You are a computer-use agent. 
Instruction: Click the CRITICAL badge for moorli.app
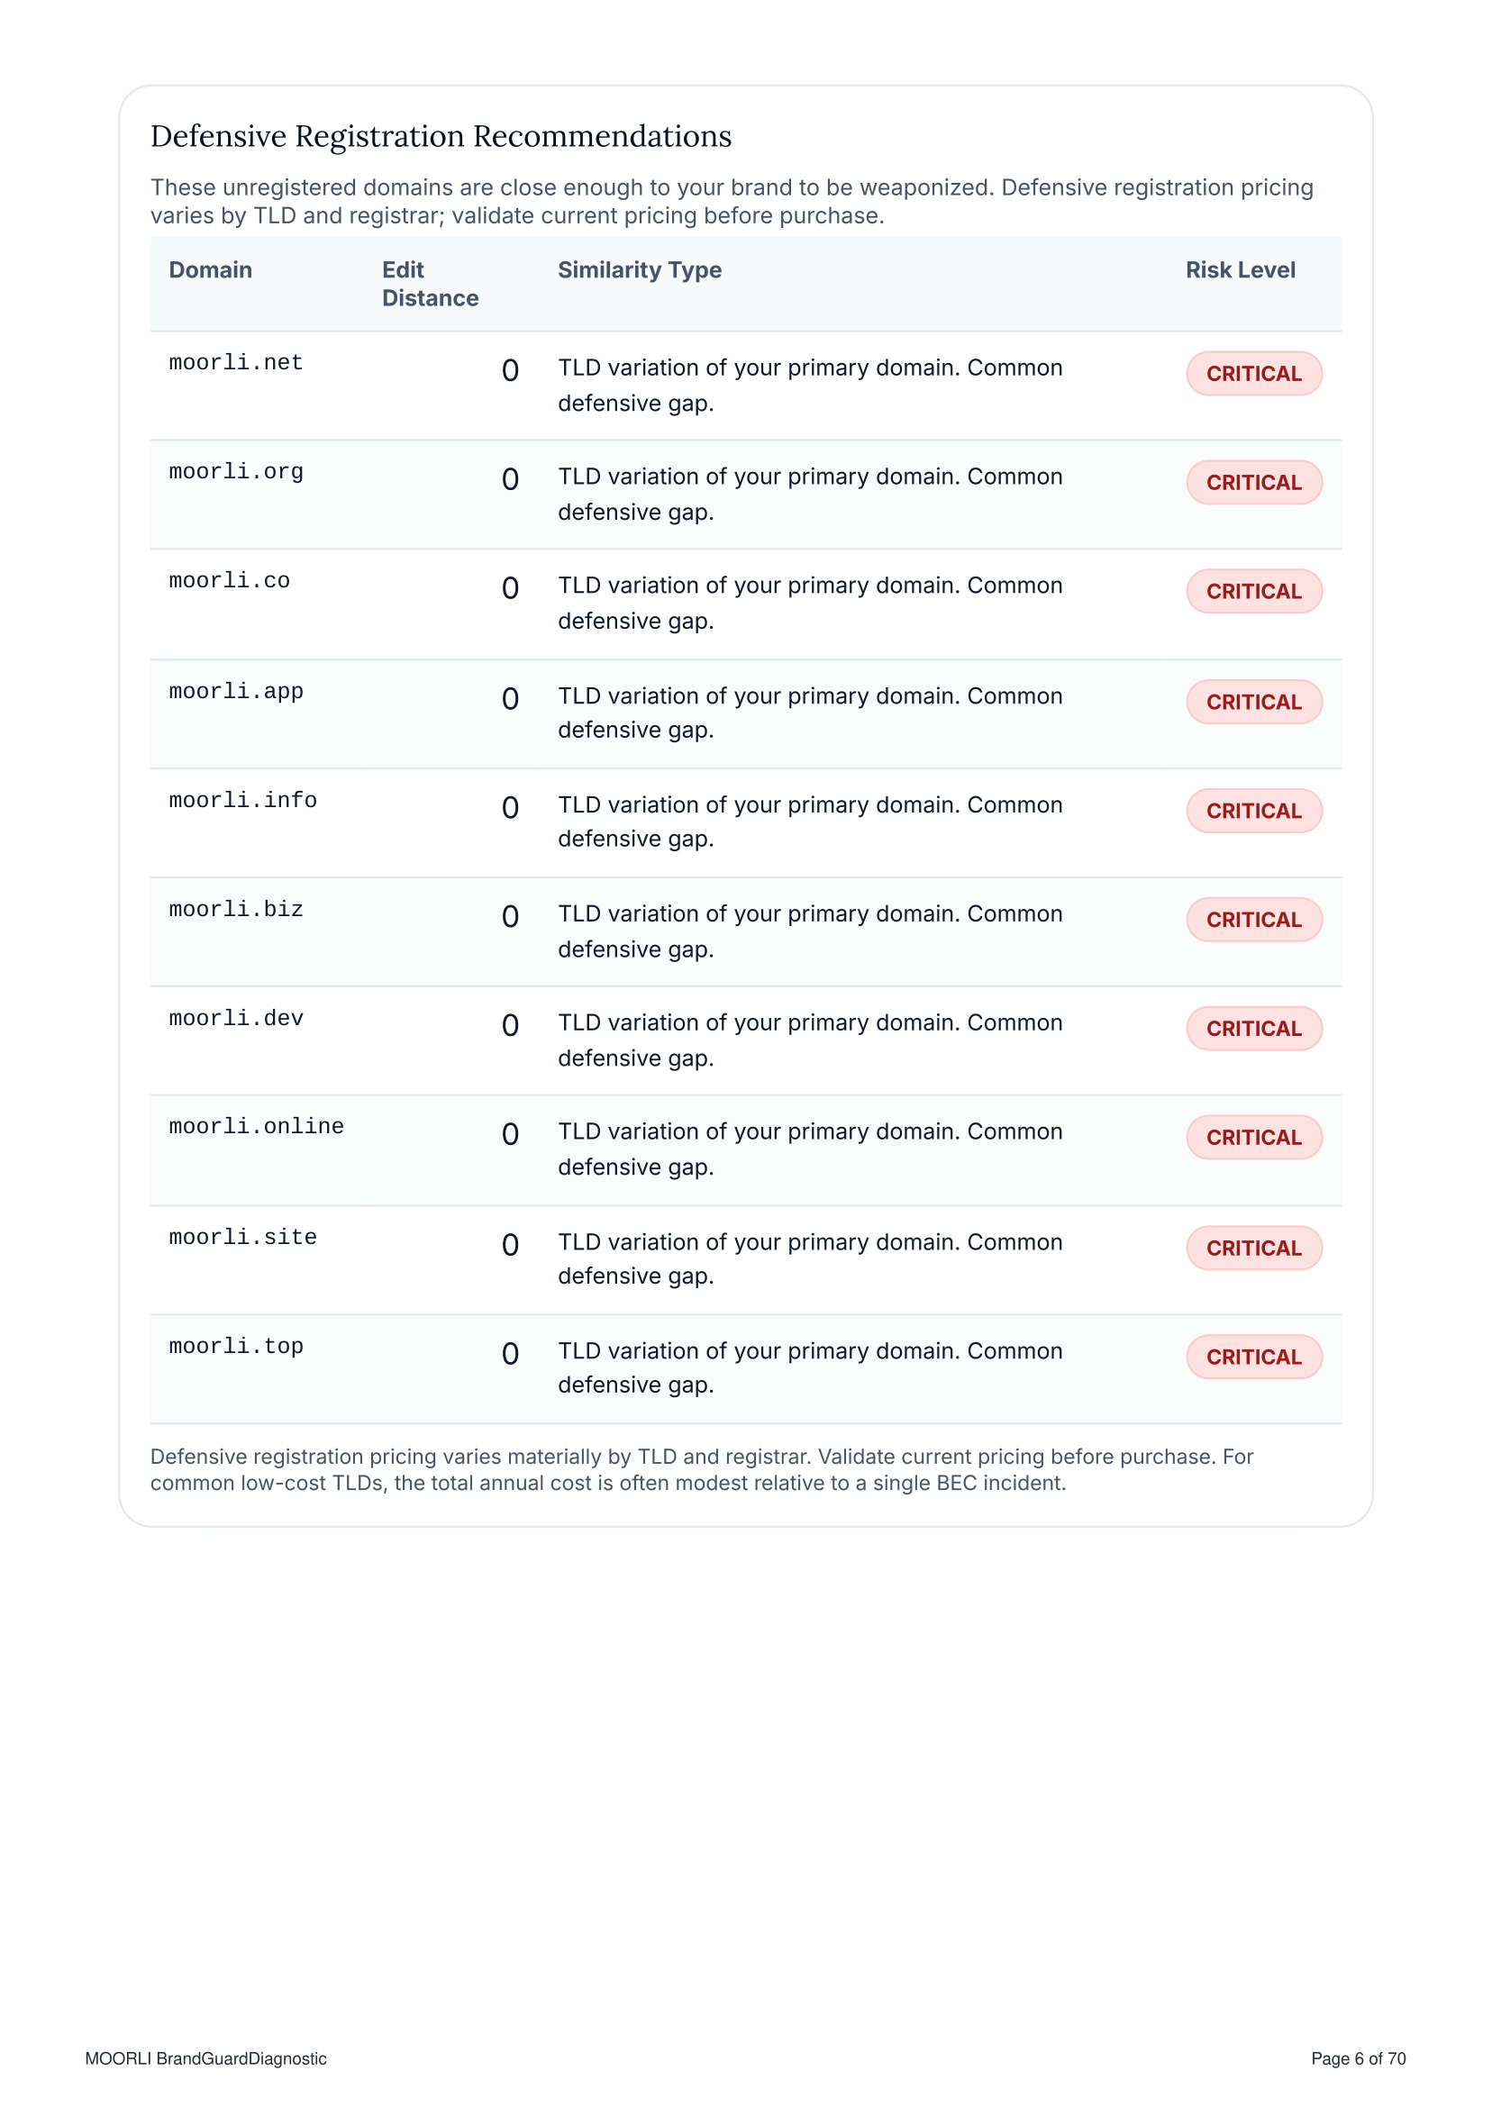(x=1254, y=702)
